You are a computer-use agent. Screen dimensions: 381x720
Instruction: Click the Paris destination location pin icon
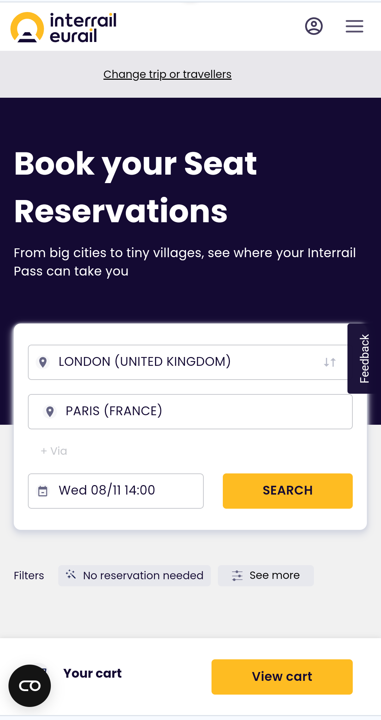click(x=50, y=411)
